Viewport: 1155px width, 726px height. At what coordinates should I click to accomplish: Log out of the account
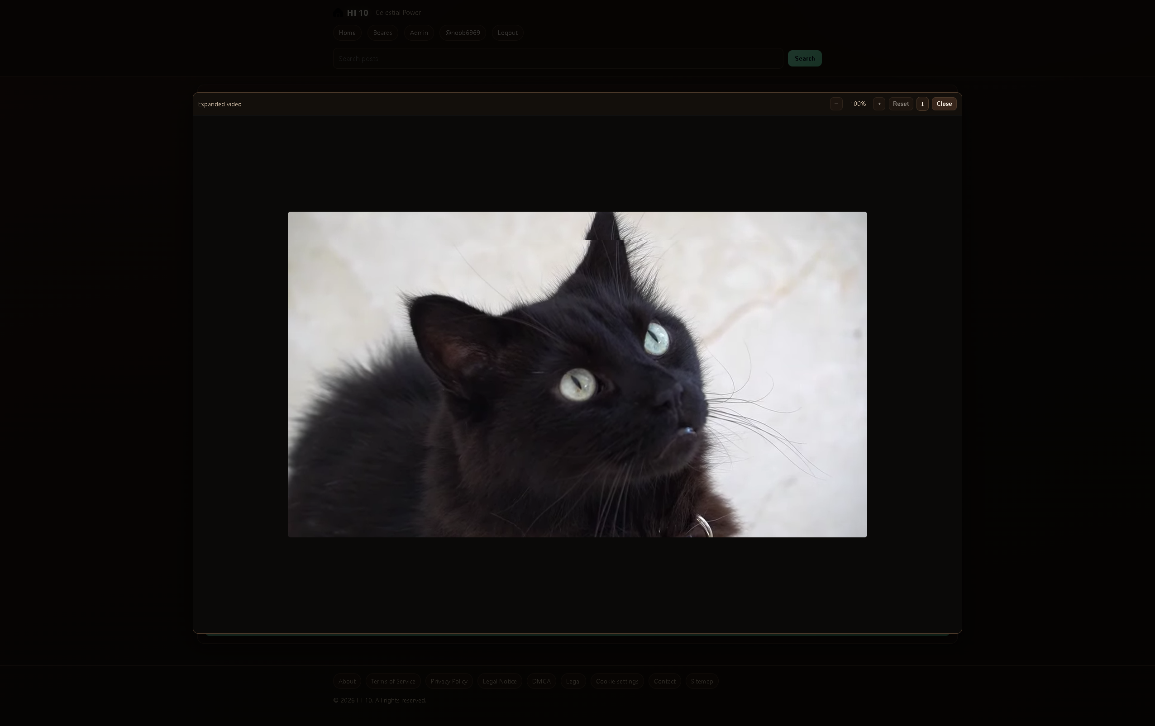tap(507, 32)
